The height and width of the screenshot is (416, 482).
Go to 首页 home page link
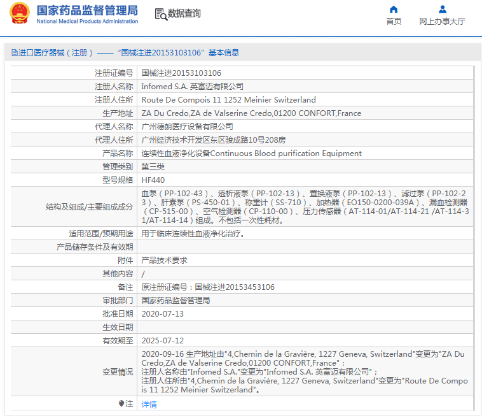pos(394,21)
